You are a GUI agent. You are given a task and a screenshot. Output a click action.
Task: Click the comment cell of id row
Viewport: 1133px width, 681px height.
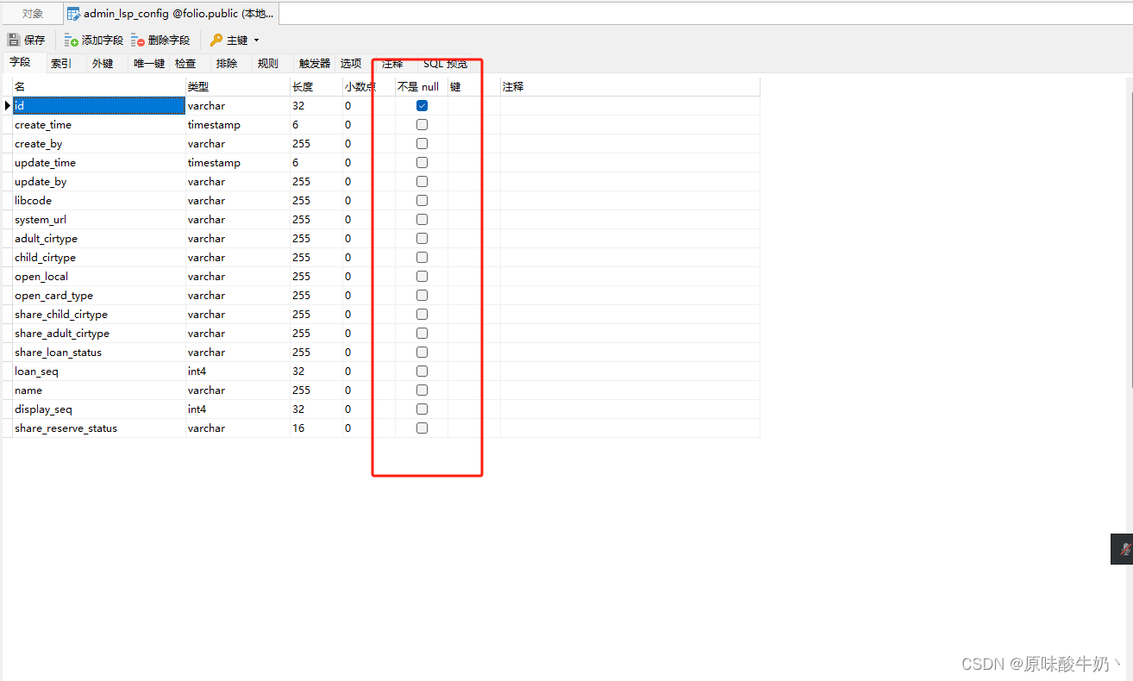pyautogui.click(x=630, y=105)
